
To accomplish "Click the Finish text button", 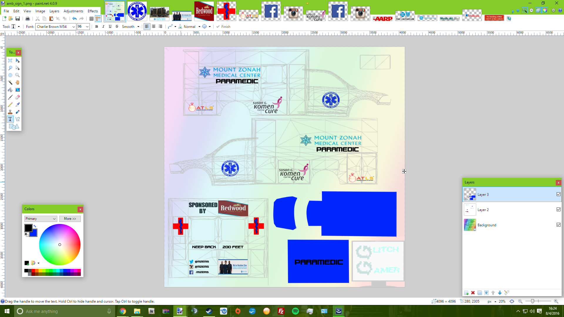I will [x=223, y=27].
